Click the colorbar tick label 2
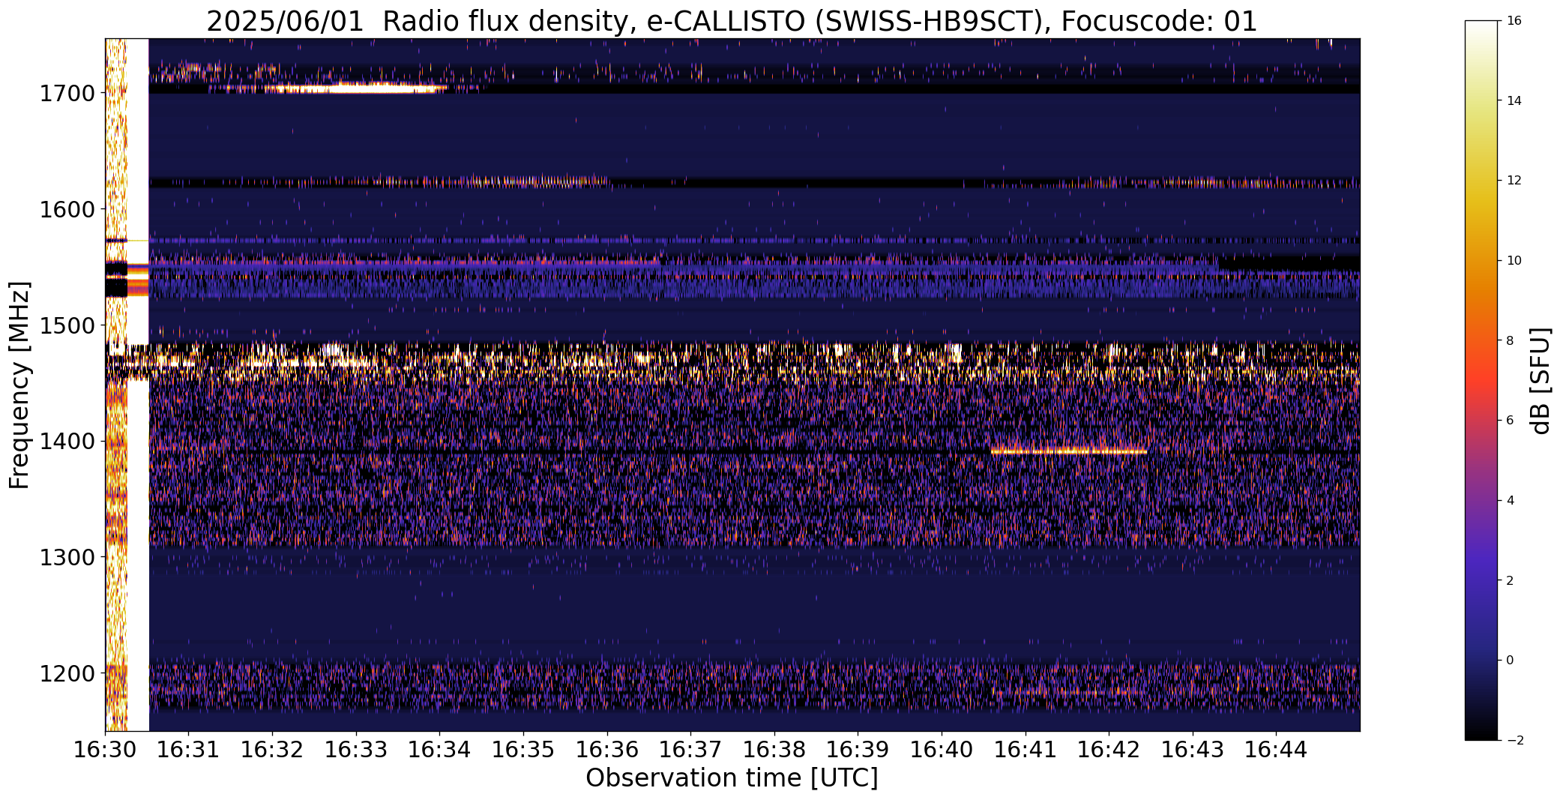The height and width of the screenshot is (800, 1563). click(x=1510, y=580)
